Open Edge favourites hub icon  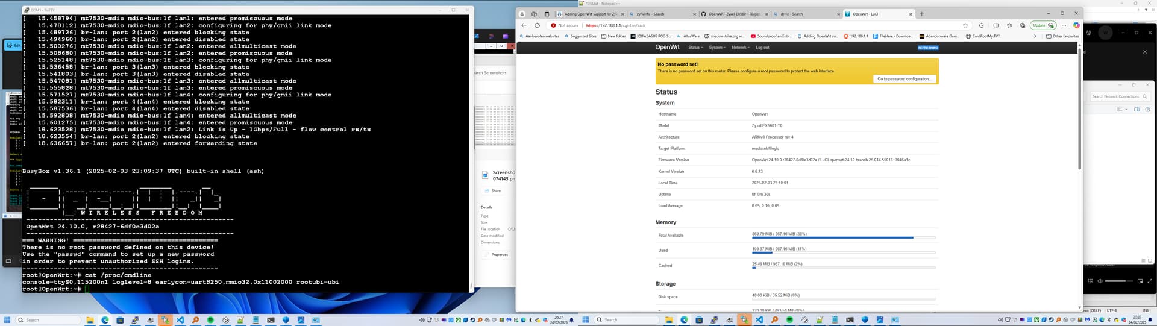[1009, 25]
